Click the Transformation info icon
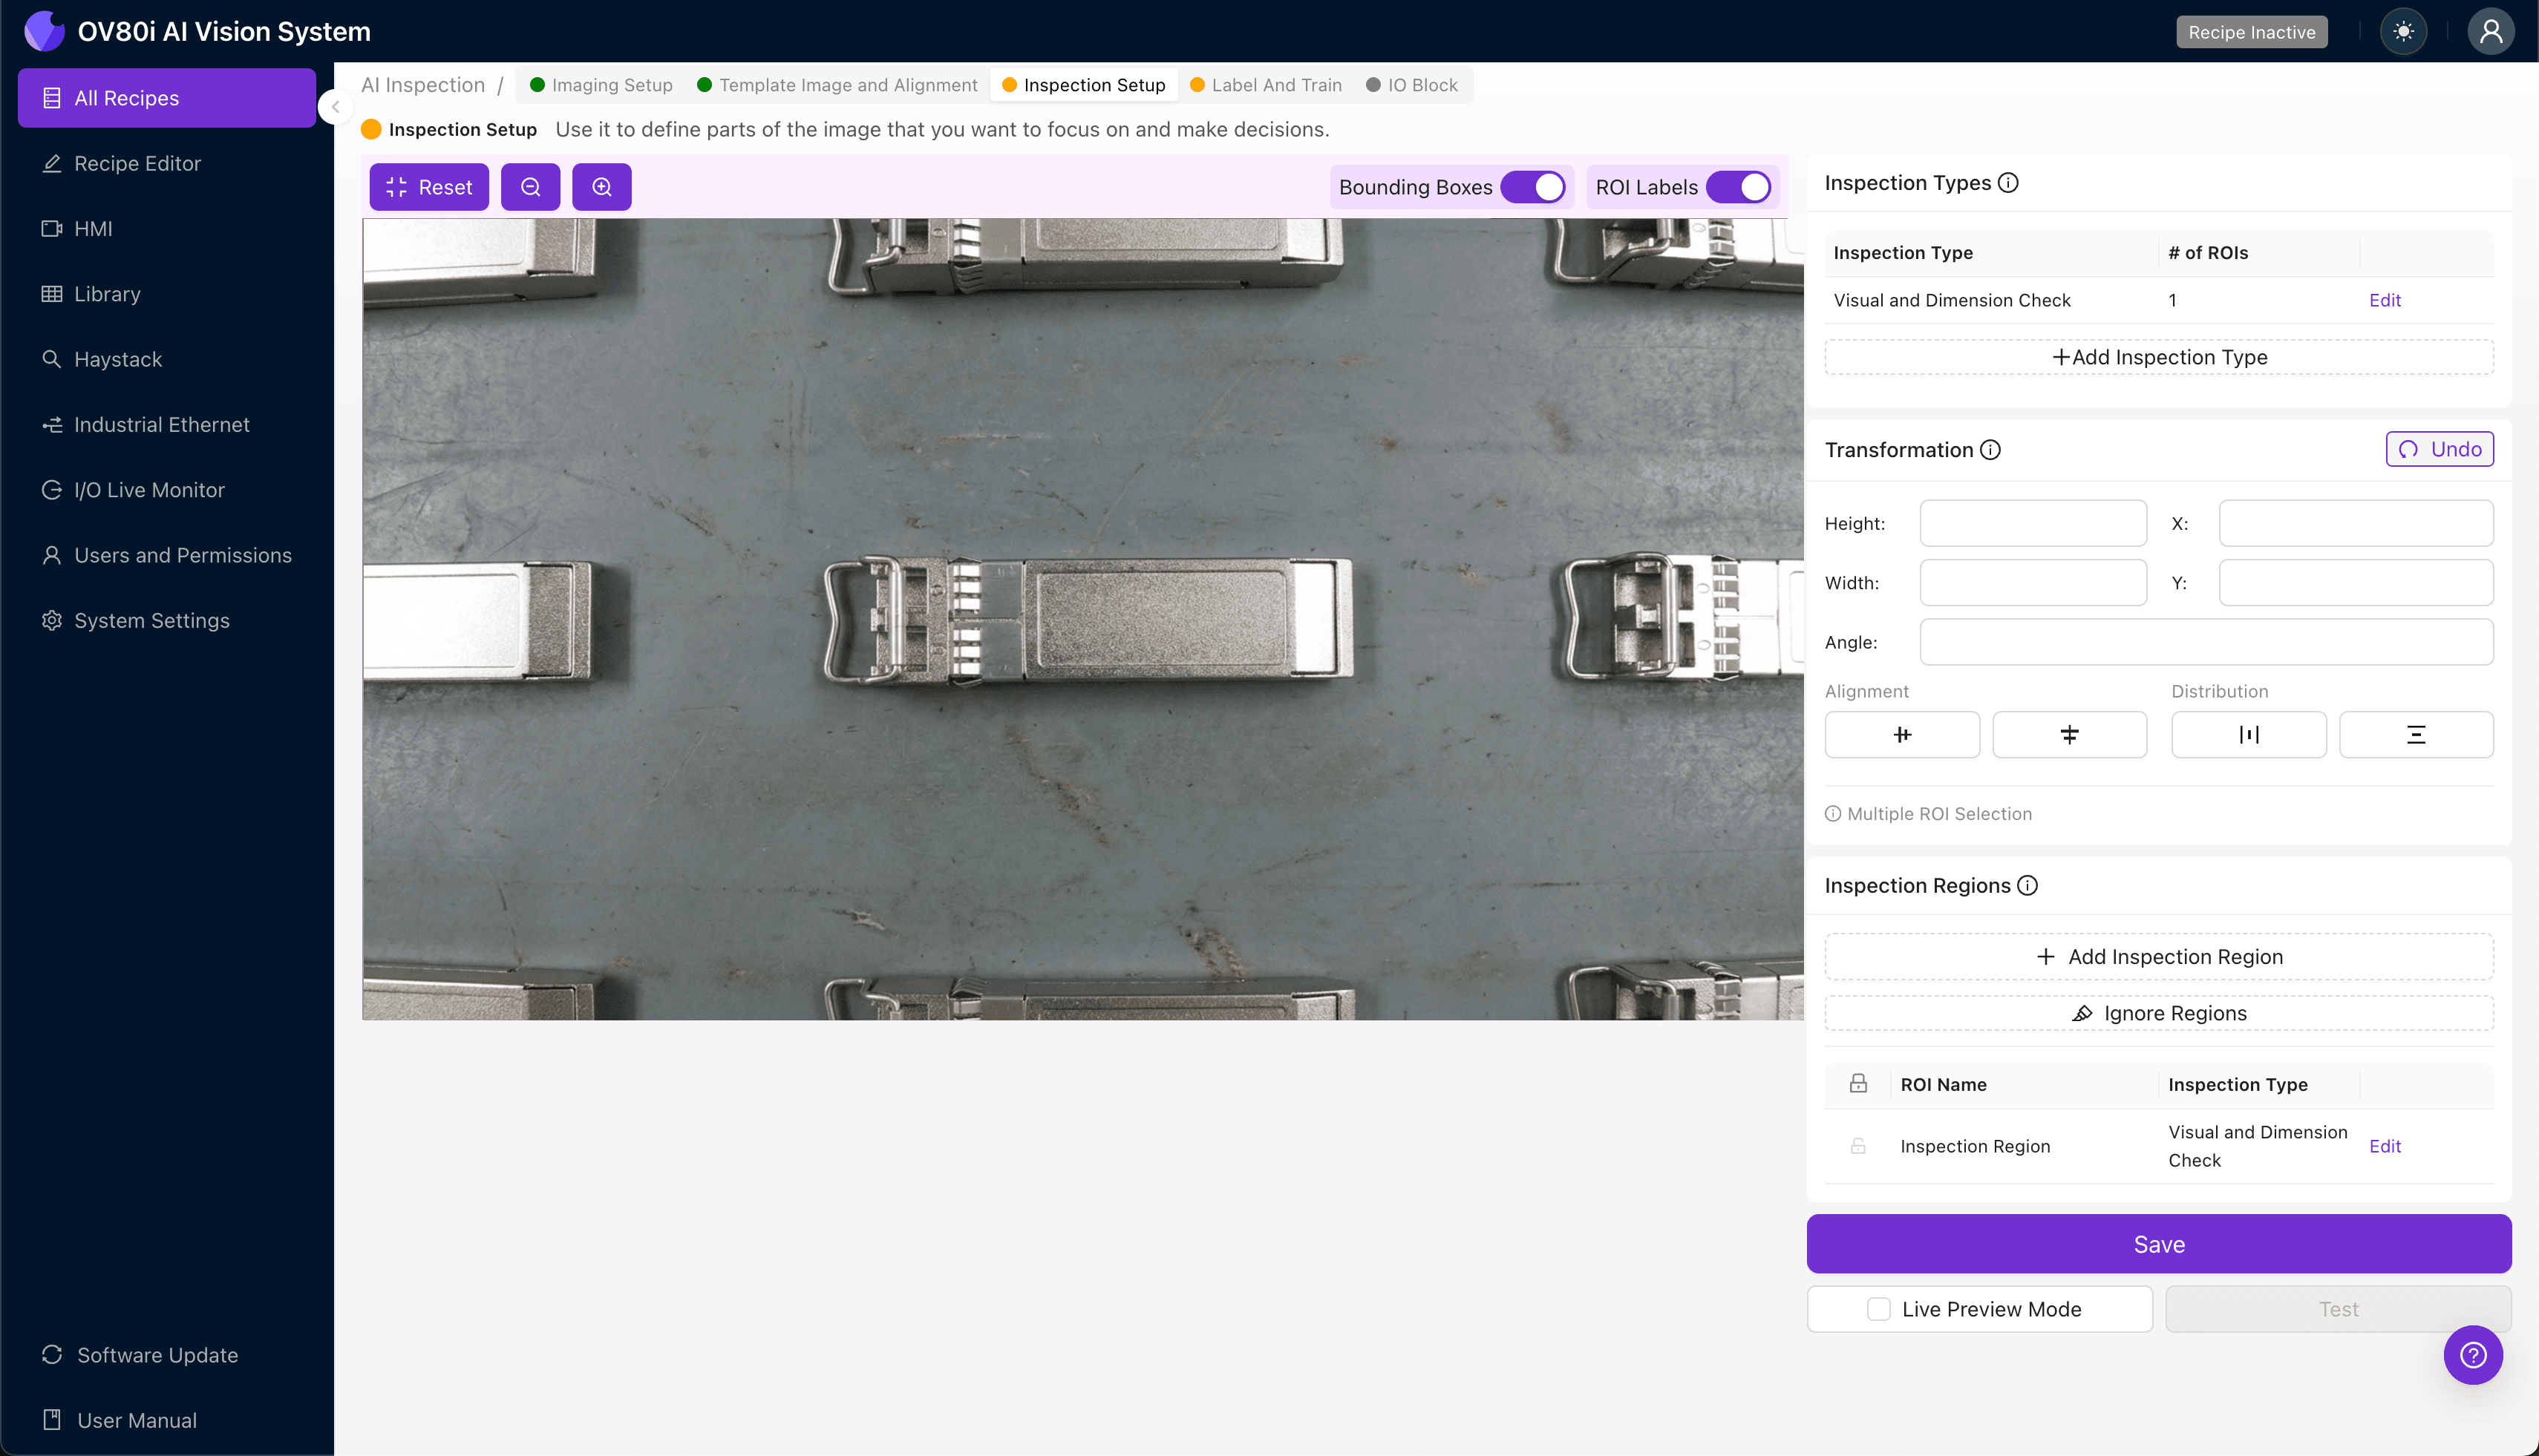 click(1991, 450)
